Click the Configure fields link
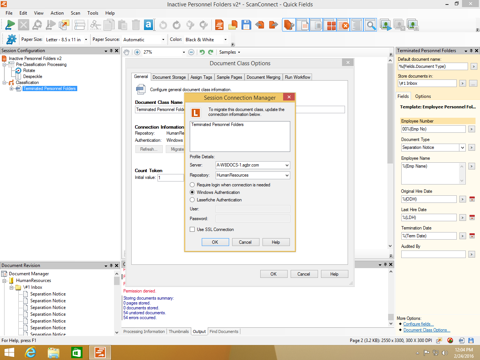Viewport: 480px width, 360px height. pos(418,324)
